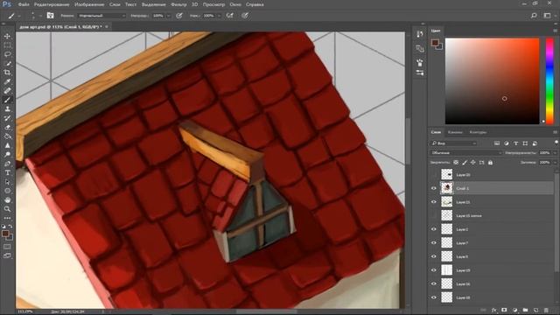Select the Zoom tool in toolbox

[7, 209]
